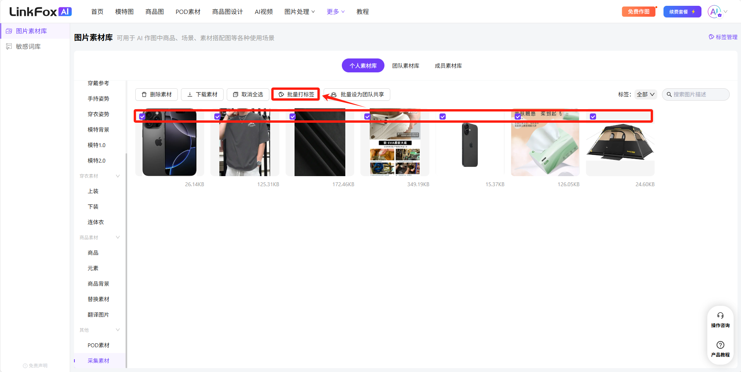The width and height of the screenshot is (741, 372).
Task: Select POD素材 category in sidebar list
Action: (98, 345)
